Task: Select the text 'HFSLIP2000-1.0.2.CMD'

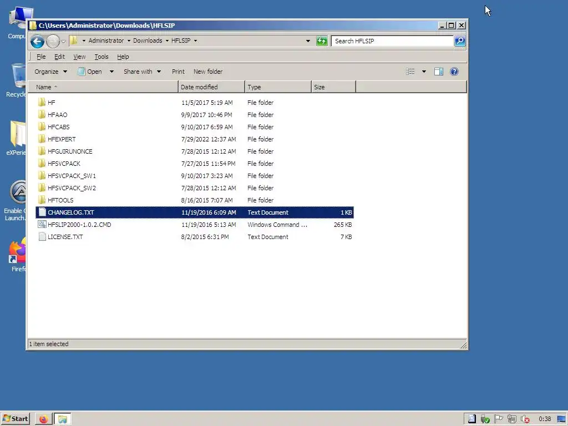Action: [79, 225]
